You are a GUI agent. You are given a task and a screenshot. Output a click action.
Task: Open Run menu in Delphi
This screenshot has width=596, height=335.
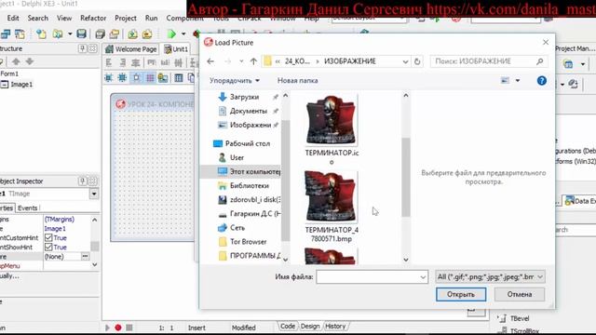[x=151, y=18]
